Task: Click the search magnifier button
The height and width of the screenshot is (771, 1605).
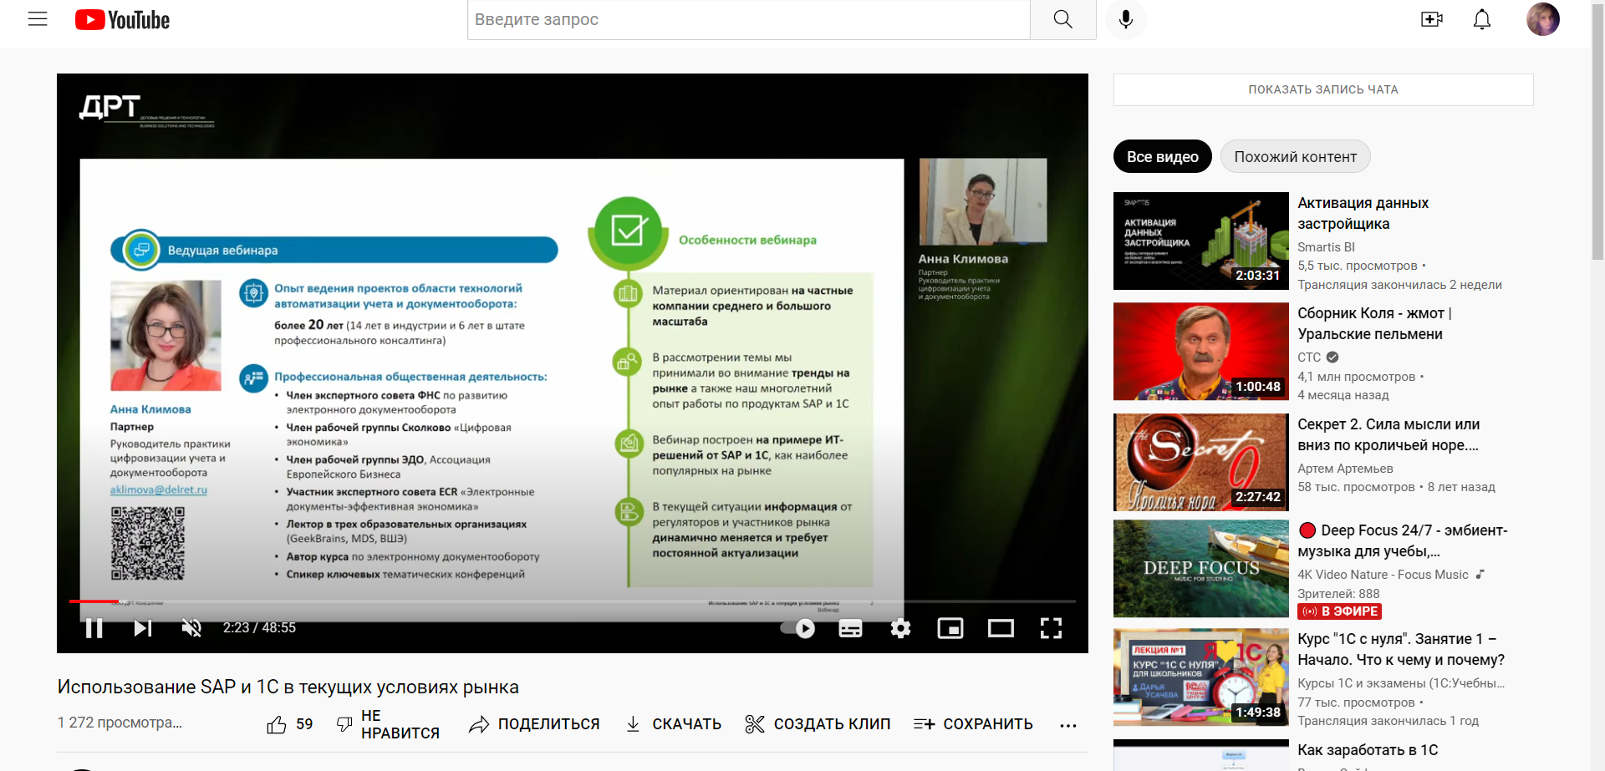Action: pos(1062,19)
